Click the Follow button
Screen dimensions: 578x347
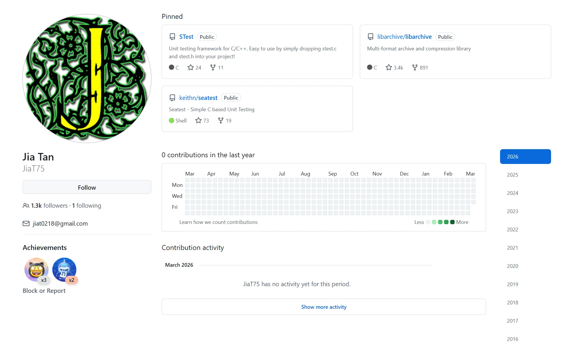tap(87, 187)
